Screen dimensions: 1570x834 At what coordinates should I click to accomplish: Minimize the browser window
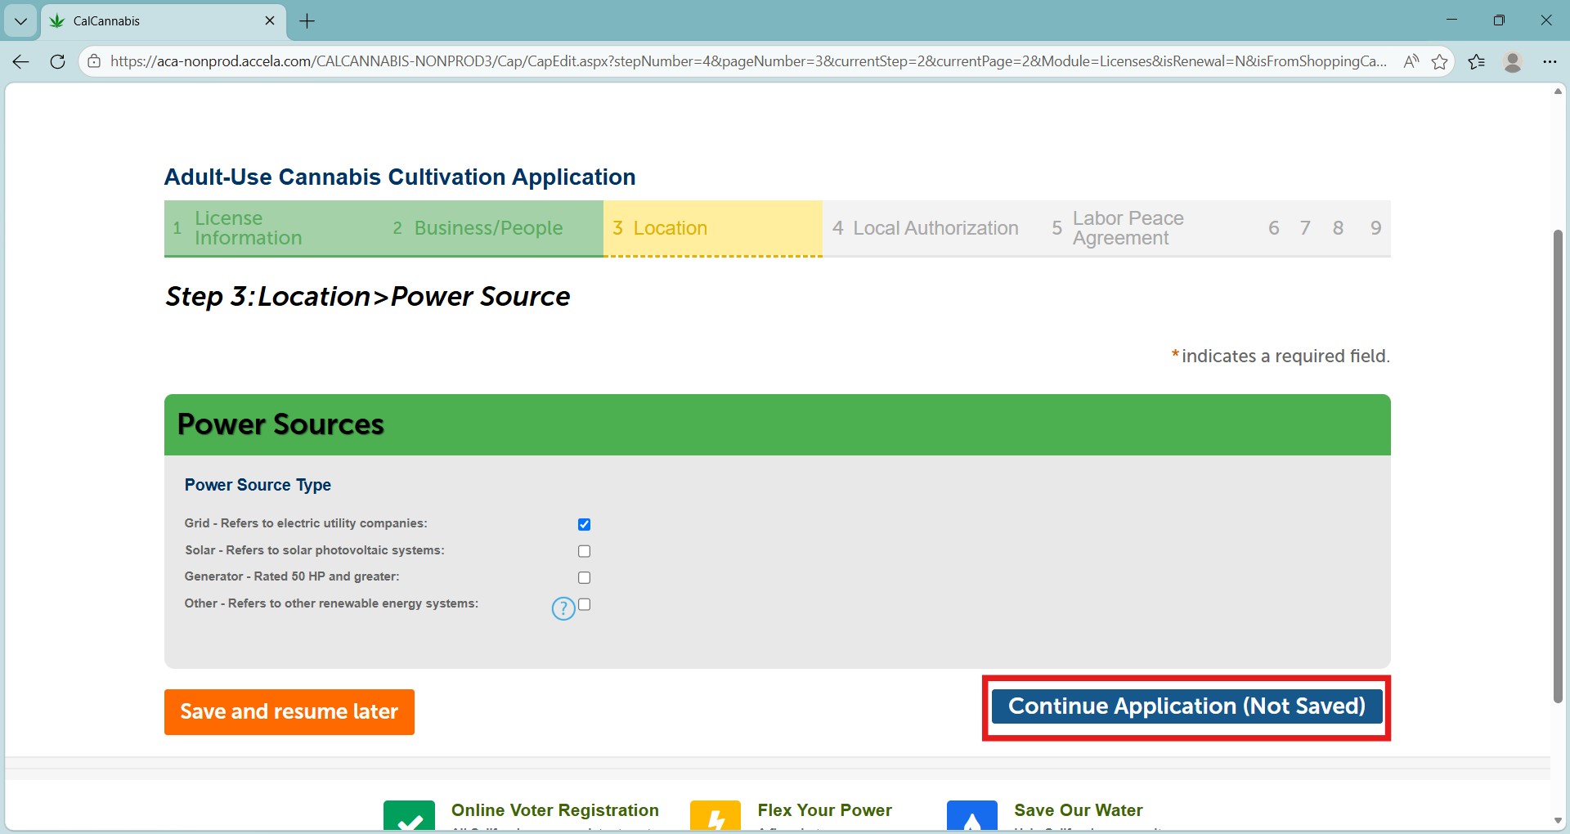click(x=1451, y=20)
